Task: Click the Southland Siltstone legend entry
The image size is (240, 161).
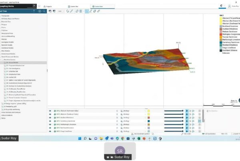Action: 228,50
